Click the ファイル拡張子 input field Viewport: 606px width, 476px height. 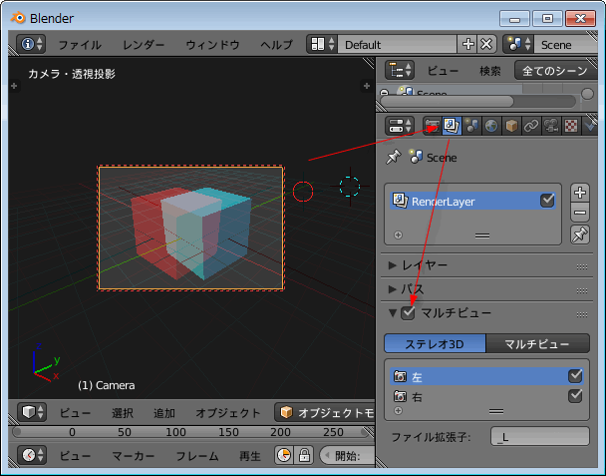[540, 437]
